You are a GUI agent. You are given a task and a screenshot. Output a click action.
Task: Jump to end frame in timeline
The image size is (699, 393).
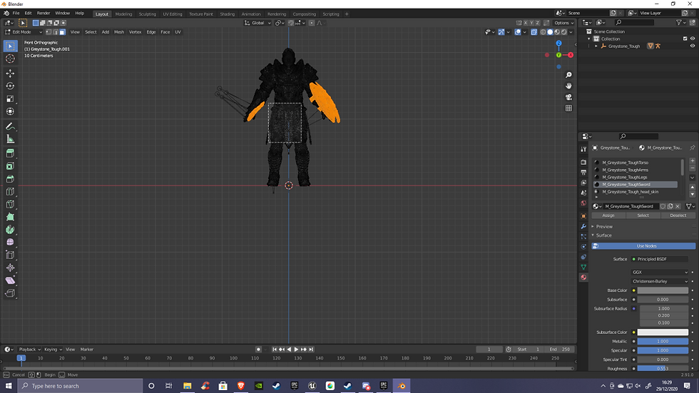pos(311,349)
